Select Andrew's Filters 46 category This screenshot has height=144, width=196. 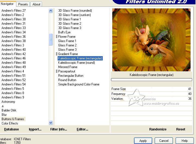point(14,58)
